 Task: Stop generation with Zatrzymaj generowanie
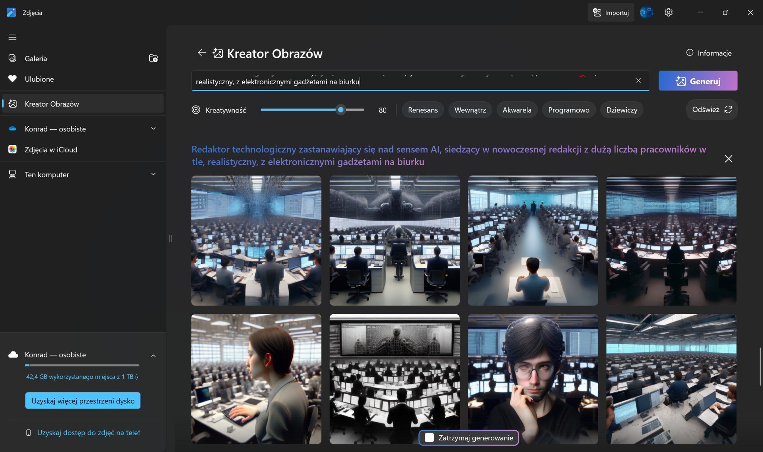pyautogui.click(x=469, y=438)
